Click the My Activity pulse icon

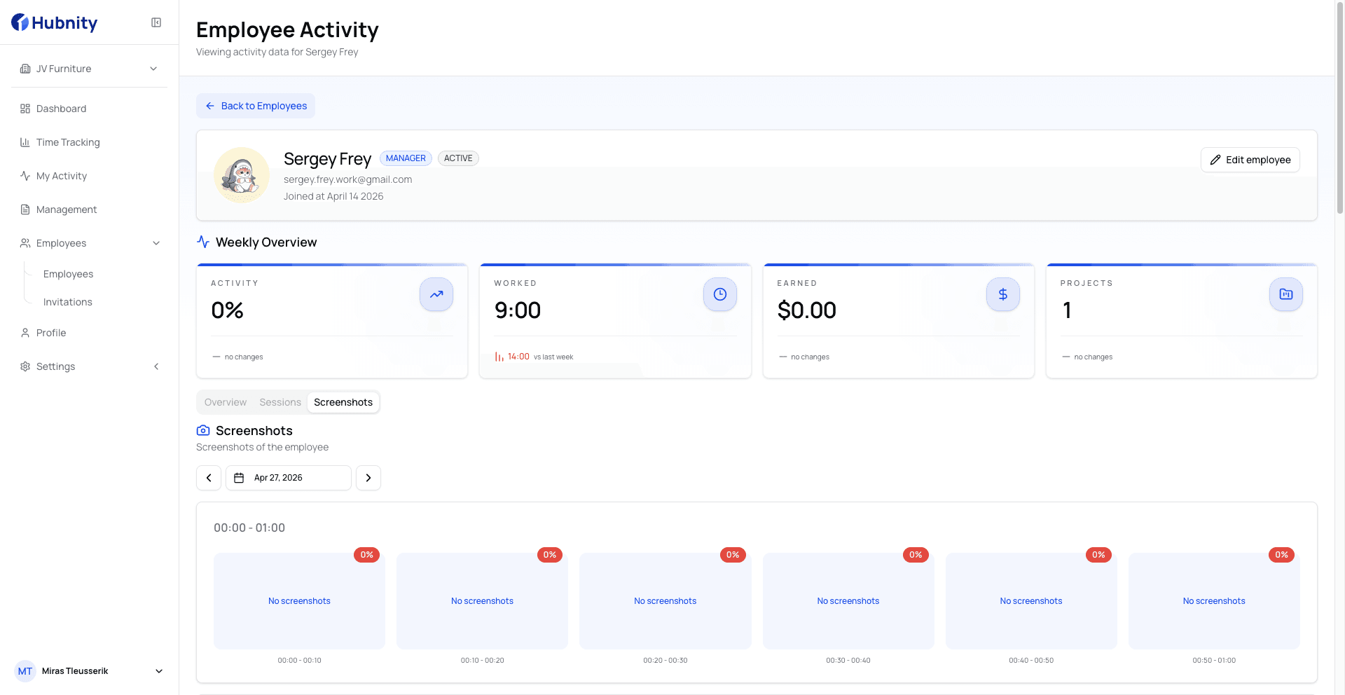[25, 176]
